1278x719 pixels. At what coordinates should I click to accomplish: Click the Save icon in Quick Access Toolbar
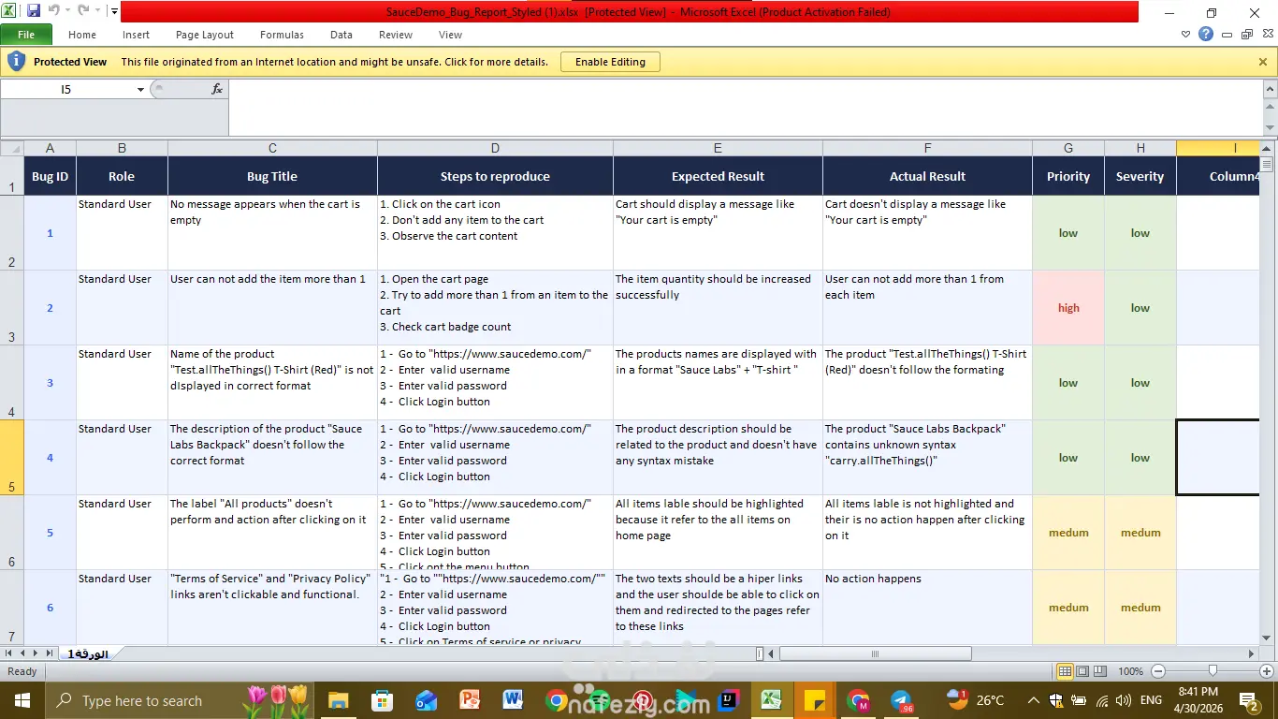pos(34,11)
